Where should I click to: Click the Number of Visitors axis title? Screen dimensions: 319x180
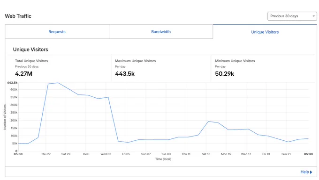pyautogui.click(x=5, y=117)
